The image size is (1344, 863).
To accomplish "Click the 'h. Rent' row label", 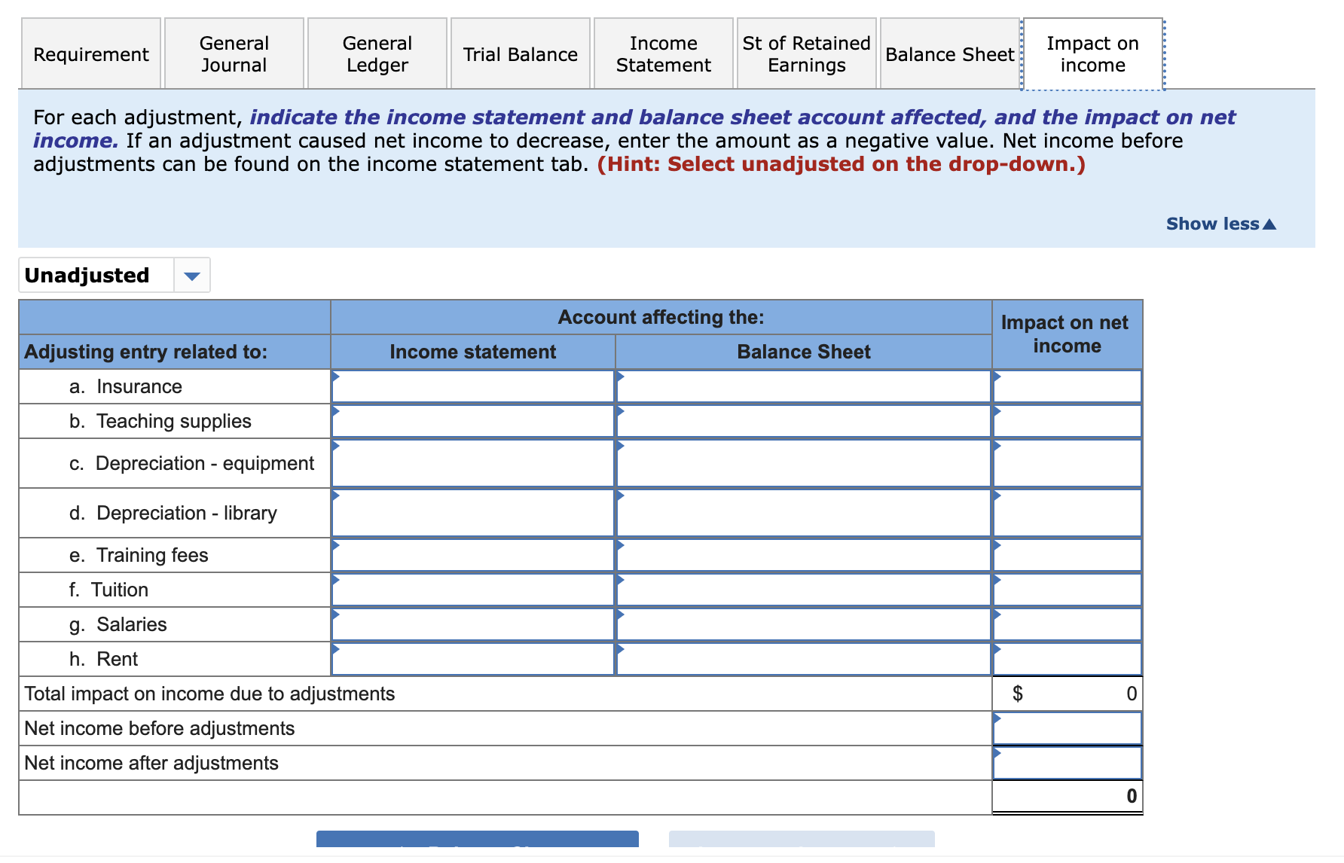I will click(103, 659).
